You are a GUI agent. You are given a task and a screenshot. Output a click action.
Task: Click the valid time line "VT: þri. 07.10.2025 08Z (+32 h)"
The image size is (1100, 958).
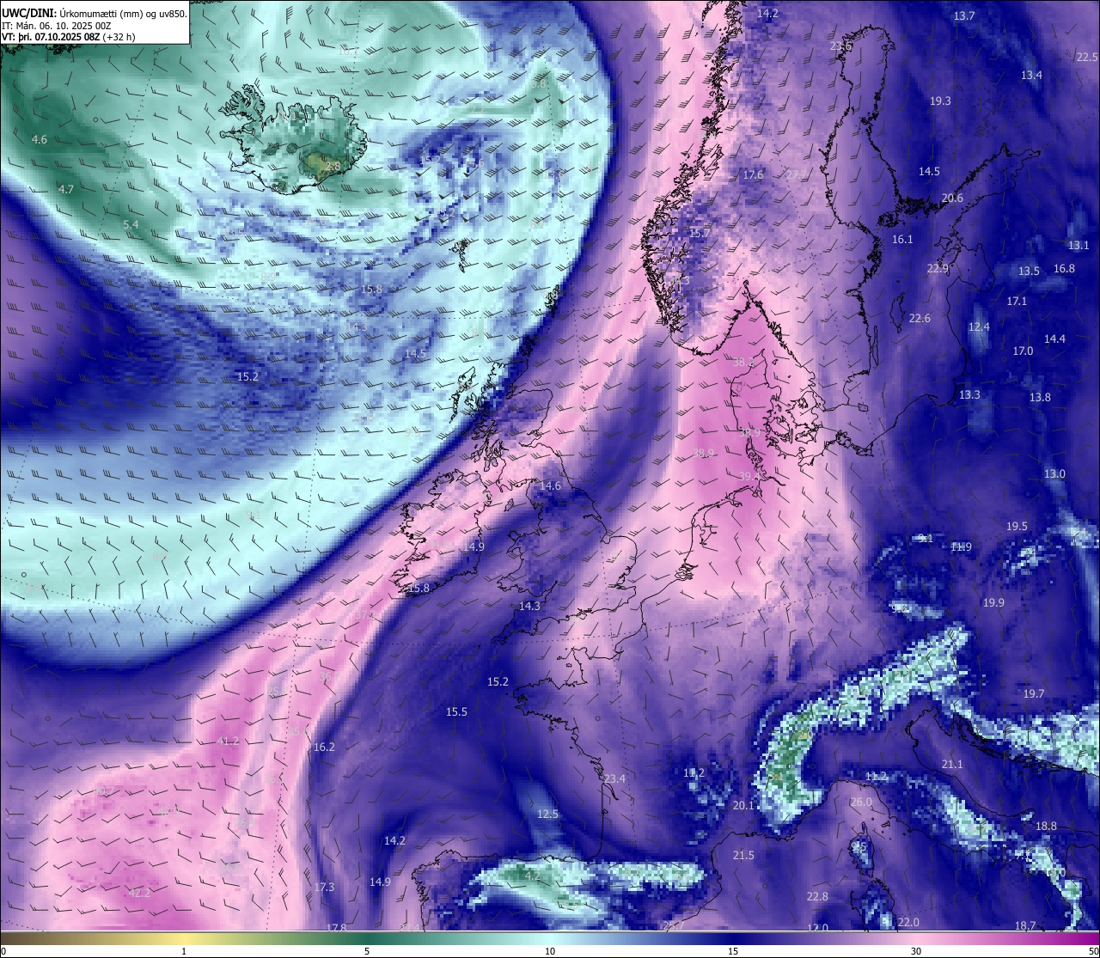tap(68, 37)
